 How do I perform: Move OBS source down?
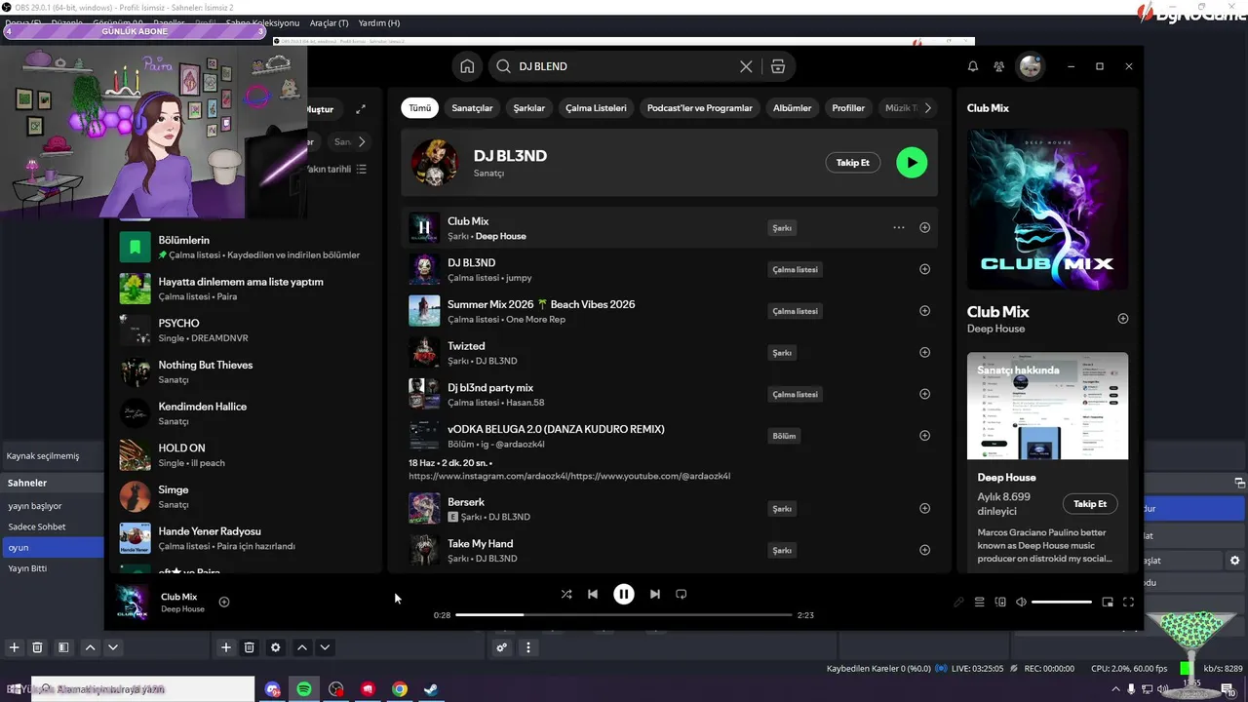326,647
